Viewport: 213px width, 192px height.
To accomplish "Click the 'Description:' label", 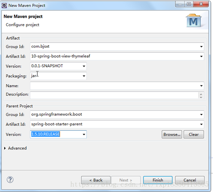I will click(17, 94).
